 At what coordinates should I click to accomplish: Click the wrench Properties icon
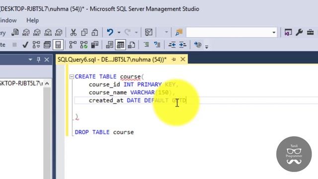tap(299, 32)
